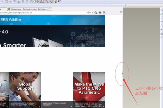Toggle datum axes display icon
The image size is (163, 108).
coord(43,2)
